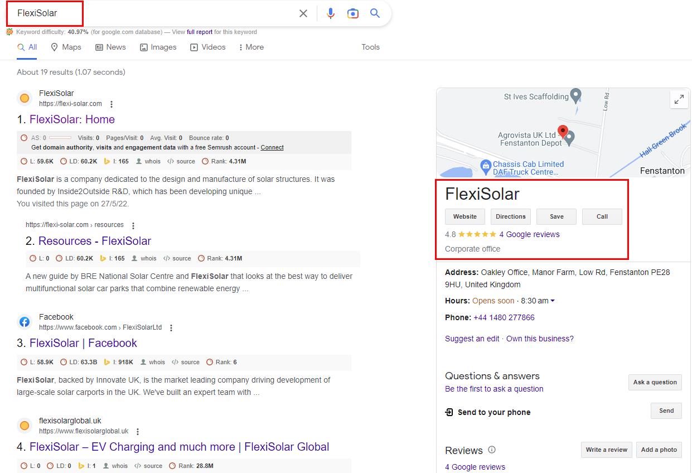Select the All results tab
Screen dimensions: 692x473
coord(27,47)
